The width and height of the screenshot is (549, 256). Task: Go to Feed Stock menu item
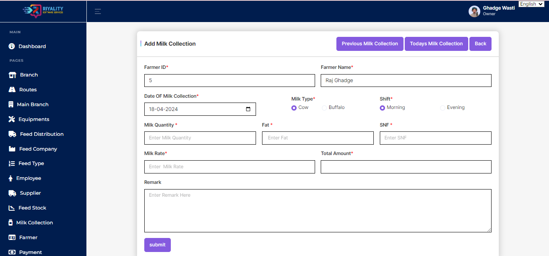tap(32, 208)
